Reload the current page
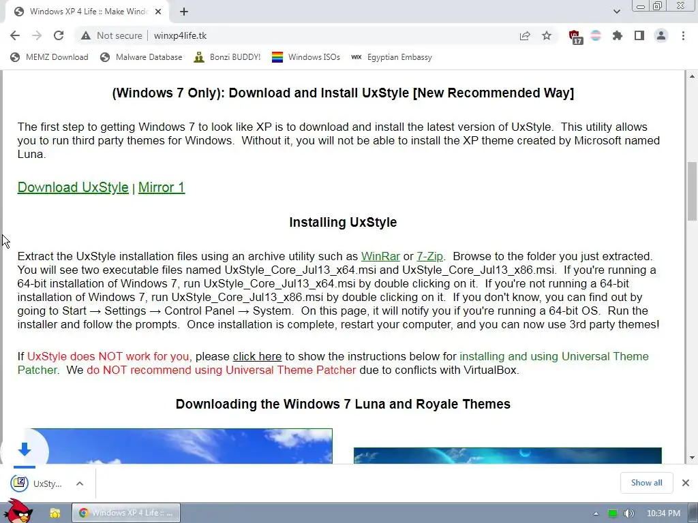 [x=59, y=35]
